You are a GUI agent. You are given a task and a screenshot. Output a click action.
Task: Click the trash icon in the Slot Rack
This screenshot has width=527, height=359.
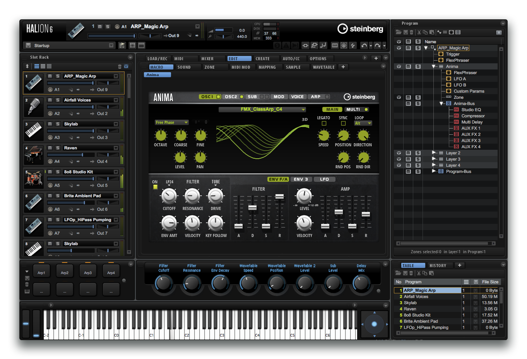pos(120,66)
